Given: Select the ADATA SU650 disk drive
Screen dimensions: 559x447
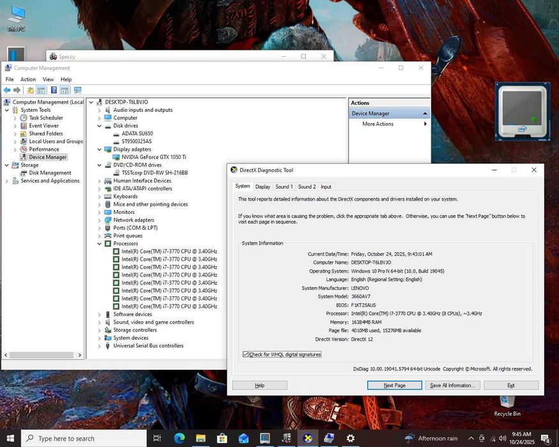Looking at the screenshot, I should click(137, 133).
